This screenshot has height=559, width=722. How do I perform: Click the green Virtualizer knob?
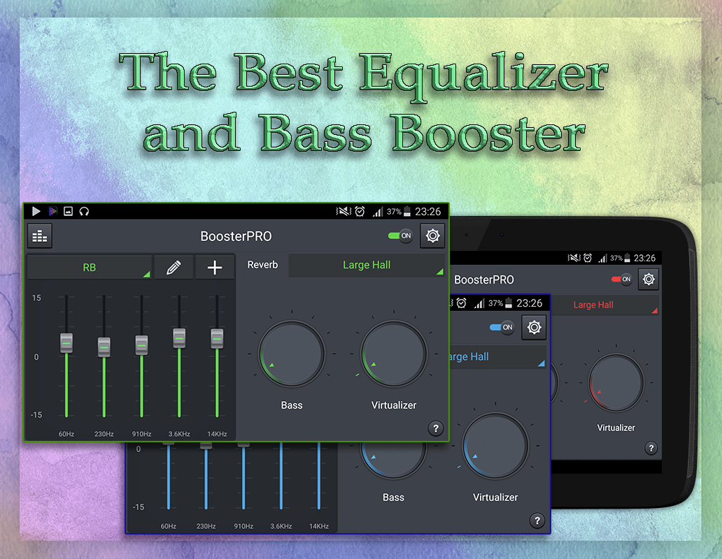point(394,354)
